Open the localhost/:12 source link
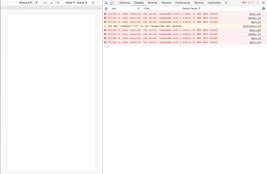Screen dimensions: 267x174 pyautogui.click(x=252, y=26)
